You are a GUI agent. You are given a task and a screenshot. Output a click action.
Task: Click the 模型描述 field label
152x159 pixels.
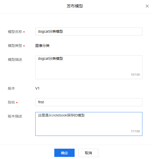coord(15,59)
